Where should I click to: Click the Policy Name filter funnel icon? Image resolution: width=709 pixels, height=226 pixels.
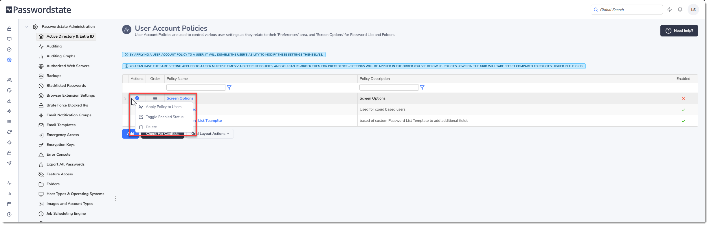pos(229,87)
